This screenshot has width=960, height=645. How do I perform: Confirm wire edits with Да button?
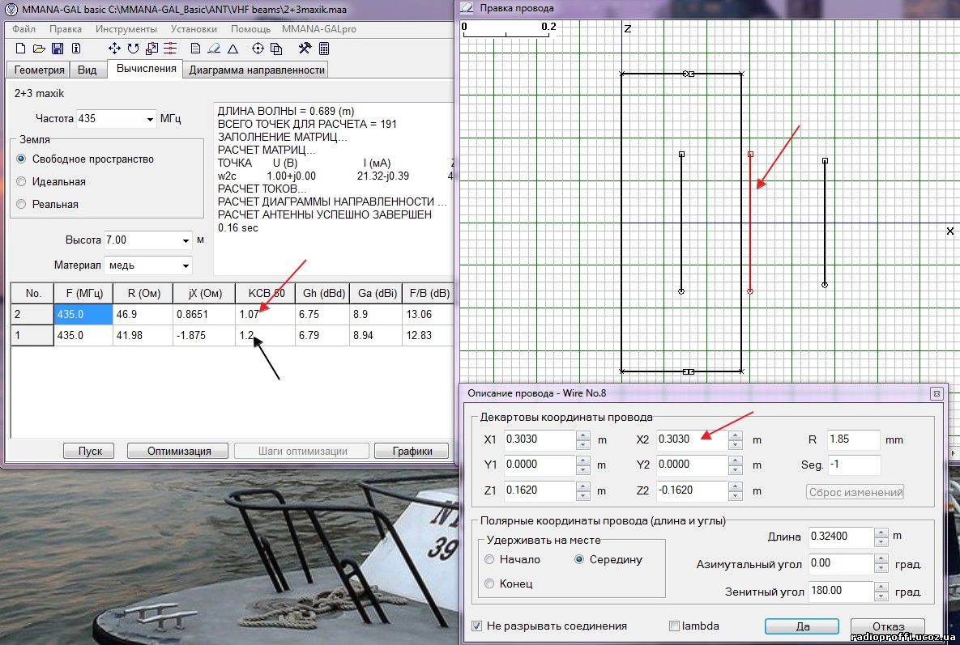[802, 626]
